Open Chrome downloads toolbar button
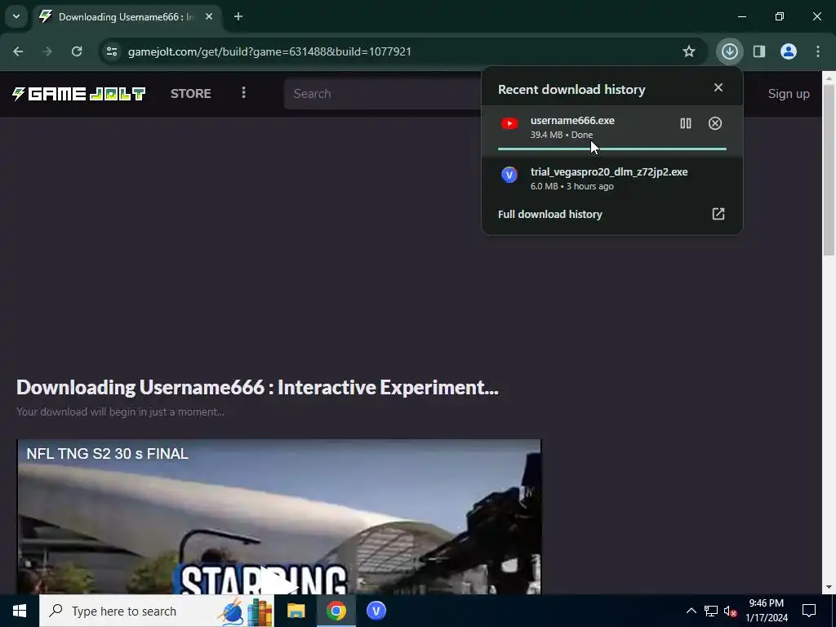The height and width of the screenshot is (627, 836). pyautogui.click(x=729, y=51)
